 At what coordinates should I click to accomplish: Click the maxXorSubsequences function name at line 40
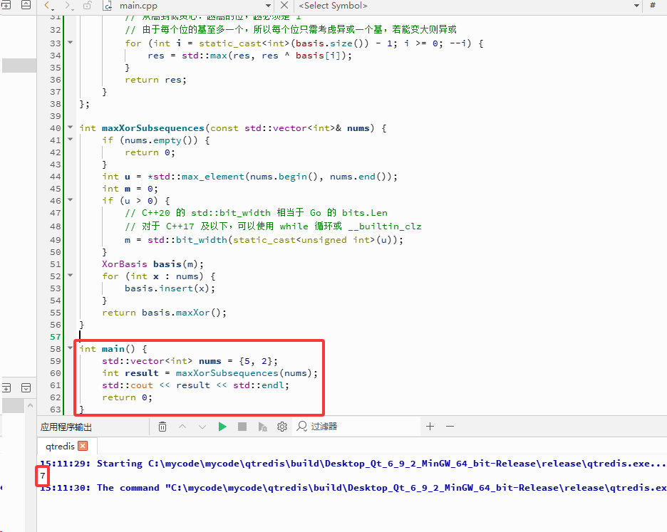[153, 128]
